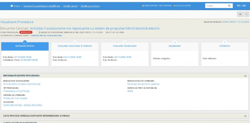The width and height of the screenshot is (250, 123).
Task: Click the search magnifier icon
Action: click(229, 6)
